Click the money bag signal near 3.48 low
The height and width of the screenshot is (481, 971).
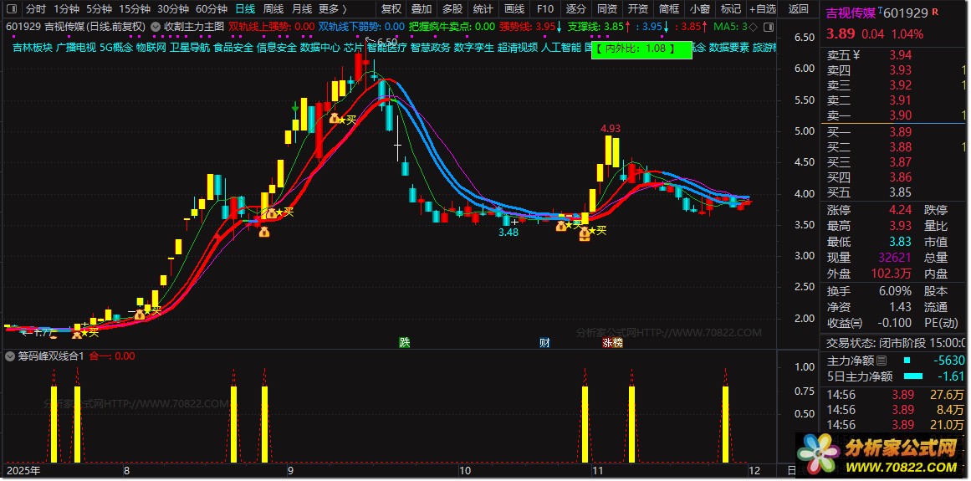pos(561,227)
